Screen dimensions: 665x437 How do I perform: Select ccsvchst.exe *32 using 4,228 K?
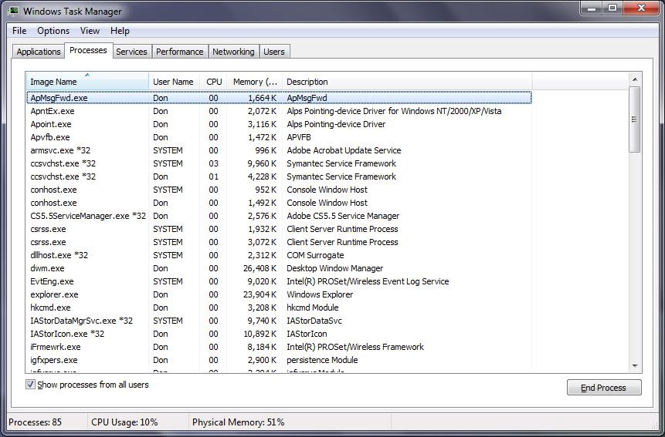279,176
